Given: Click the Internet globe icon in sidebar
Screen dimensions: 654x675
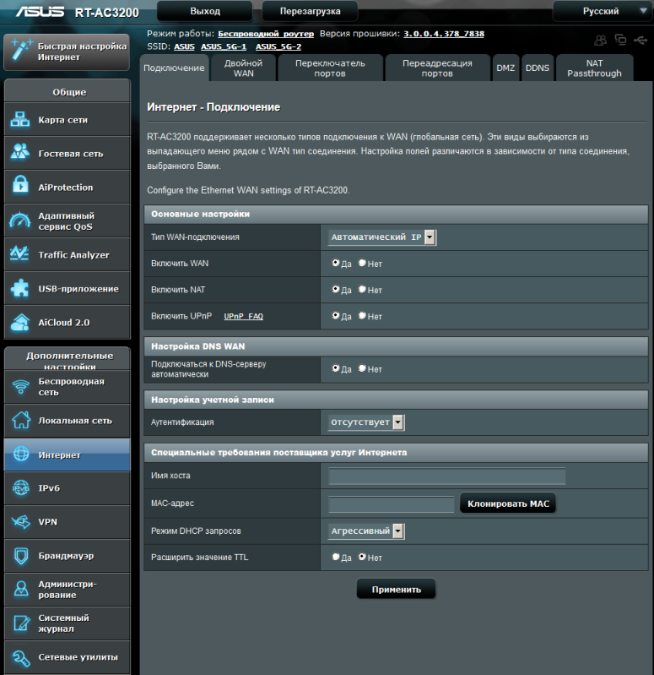Looking at the screenshot, I should click(21, 454).
